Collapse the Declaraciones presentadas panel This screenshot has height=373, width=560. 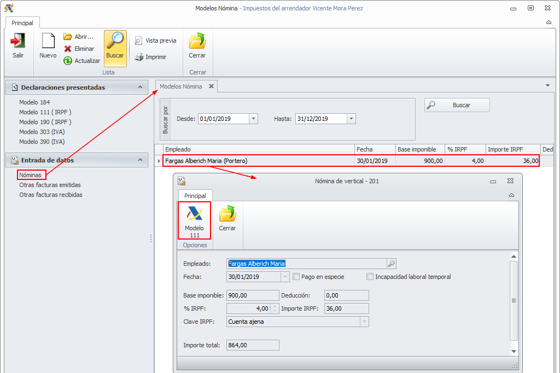coord(141,87)
